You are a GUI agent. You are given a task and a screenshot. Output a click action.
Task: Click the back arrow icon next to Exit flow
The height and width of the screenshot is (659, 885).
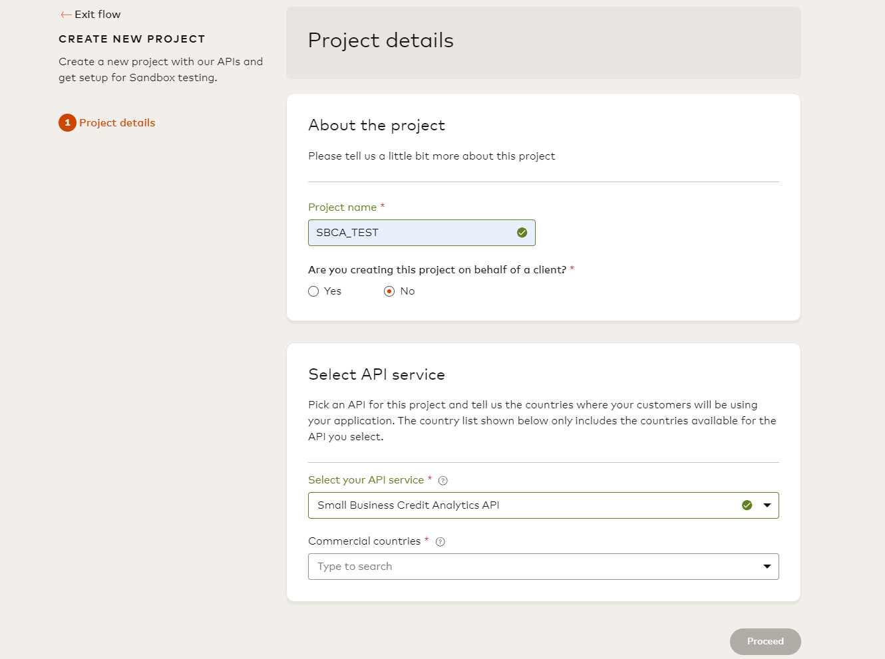coord(66,15)
